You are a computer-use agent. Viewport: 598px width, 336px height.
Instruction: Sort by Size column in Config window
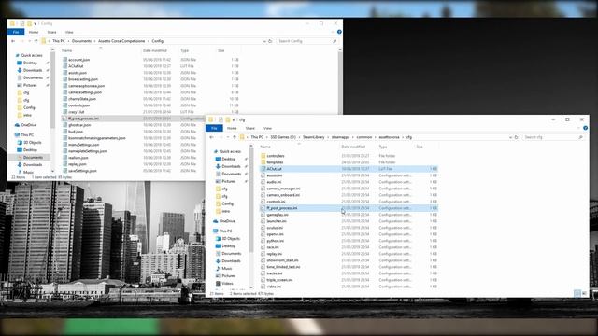point(221,50)
